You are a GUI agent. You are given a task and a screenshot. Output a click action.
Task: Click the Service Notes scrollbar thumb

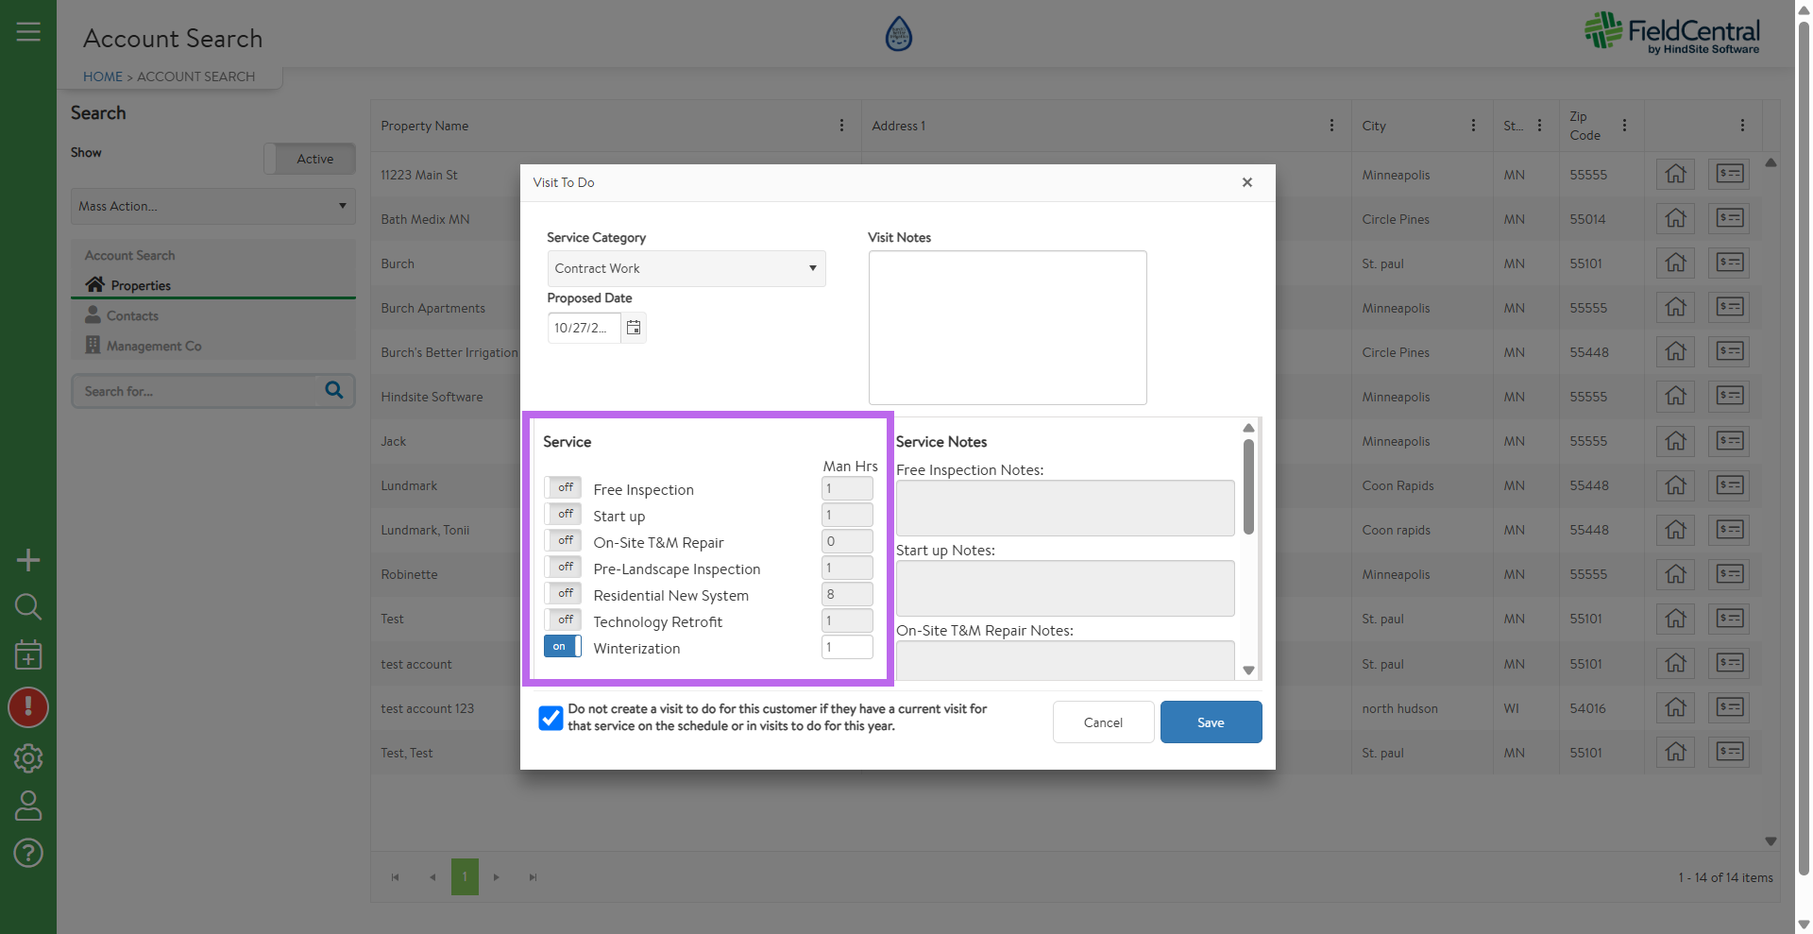1248,486
